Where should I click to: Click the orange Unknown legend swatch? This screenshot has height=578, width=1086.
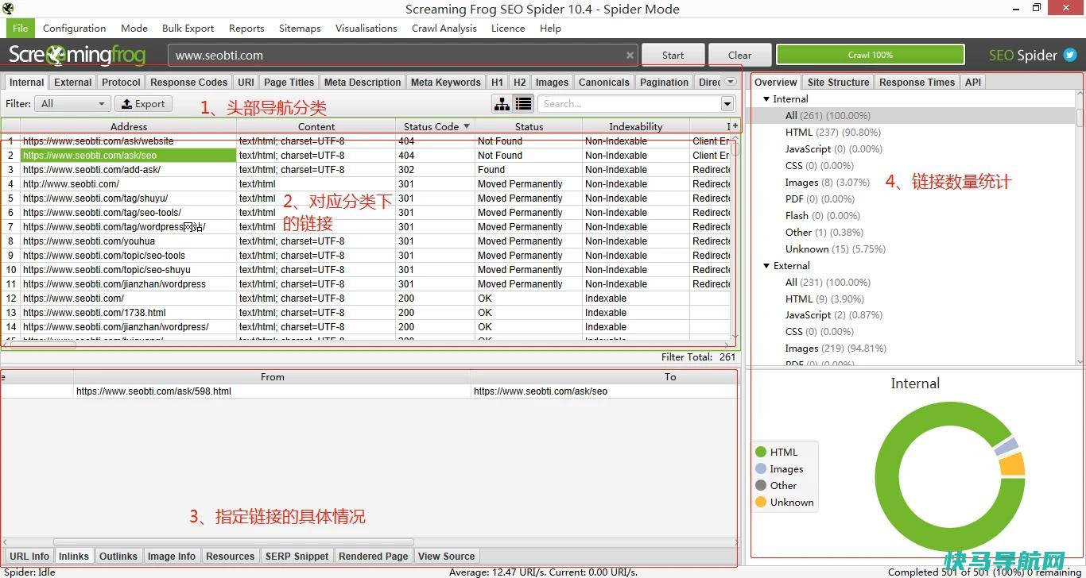(761, 503)
